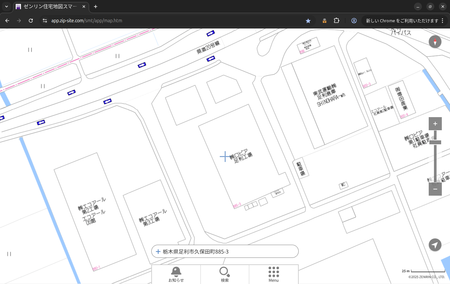The width and height of the screenshot is (450, 284).
Task: Open the tab search dropdown arrow
Action: 7,7
